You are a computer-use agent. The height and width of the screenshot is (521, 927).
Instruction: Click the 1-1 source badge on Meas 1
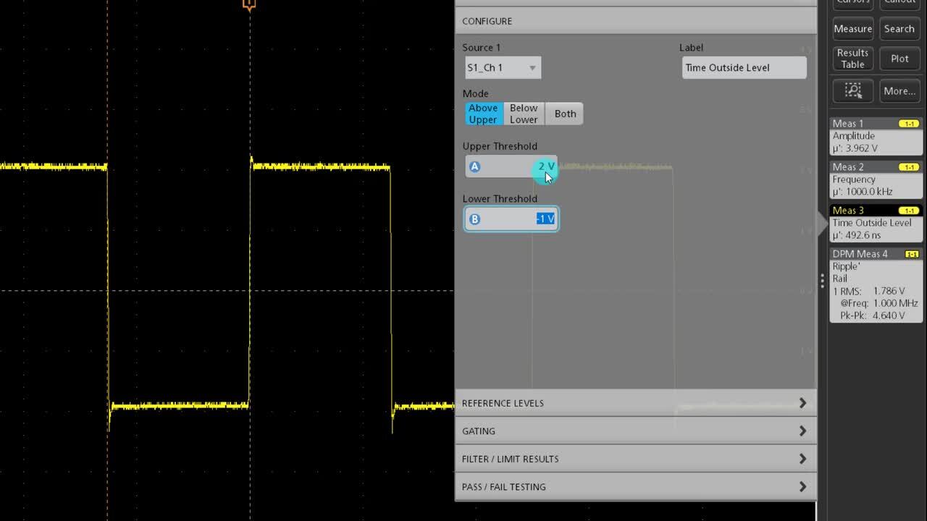click(x=911, y=123)
